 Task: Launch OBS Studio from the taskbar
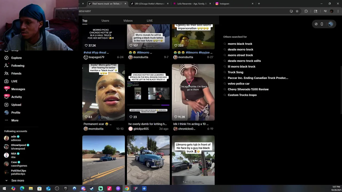(x=57, y=189)
